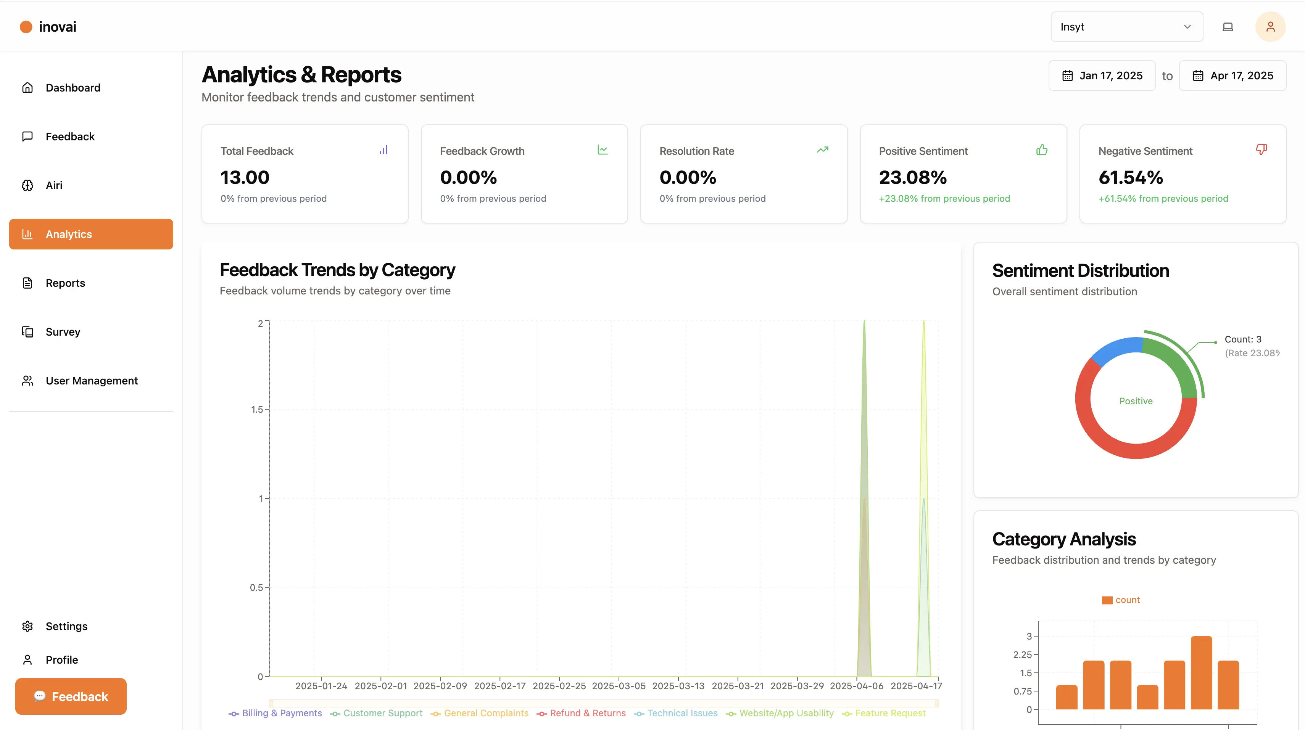Click the inovai logo link

pos(48,26)
